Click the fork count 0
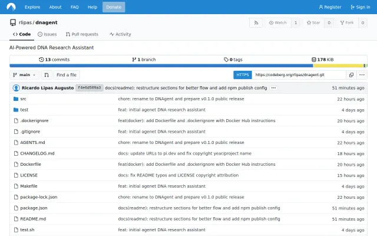Viewport: 377px width, 236px height. pyautogui.click(x=363, y=22)
